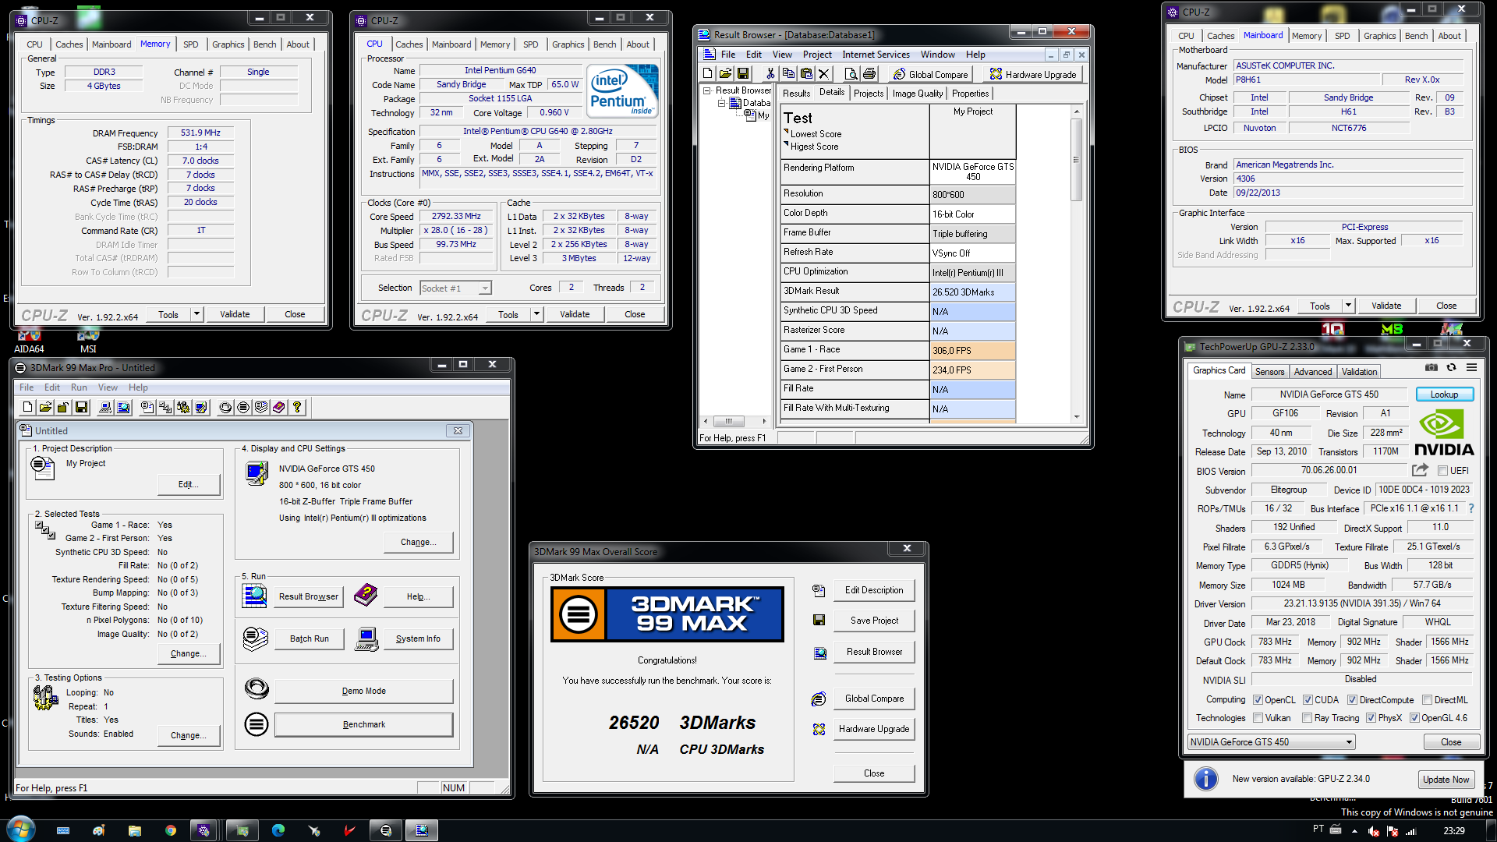This screenshot has width=1497, height=842.
Task: Open the Internet Services menu in Result Browser
Action: 876,55
